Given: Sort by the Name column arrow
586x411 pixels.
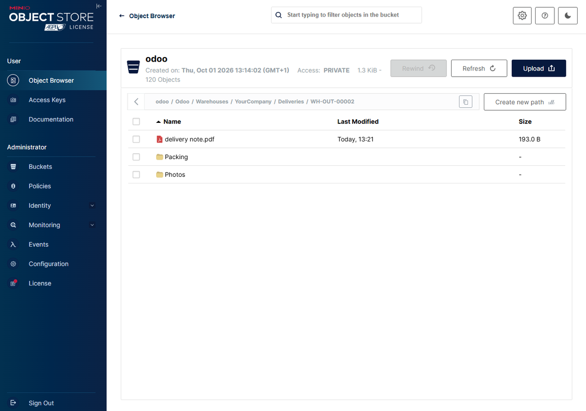Looking at the screenshot, I should tap(159, 122).
